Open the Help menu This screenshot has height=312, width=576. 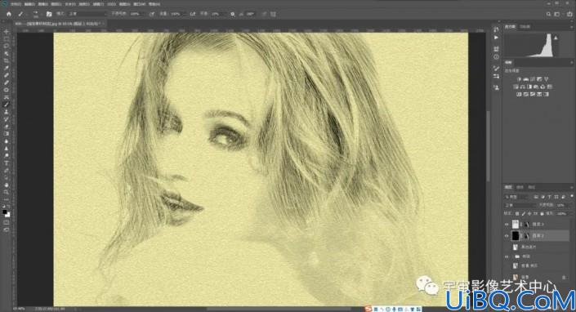pyautogui.click(x=154, y=4)
